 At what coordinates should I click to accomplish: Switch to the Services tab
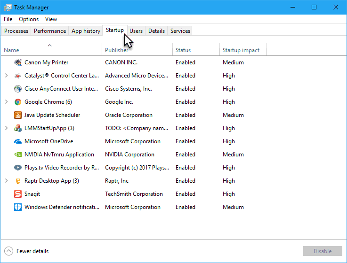pyautogui.click(x=180, y=31)
